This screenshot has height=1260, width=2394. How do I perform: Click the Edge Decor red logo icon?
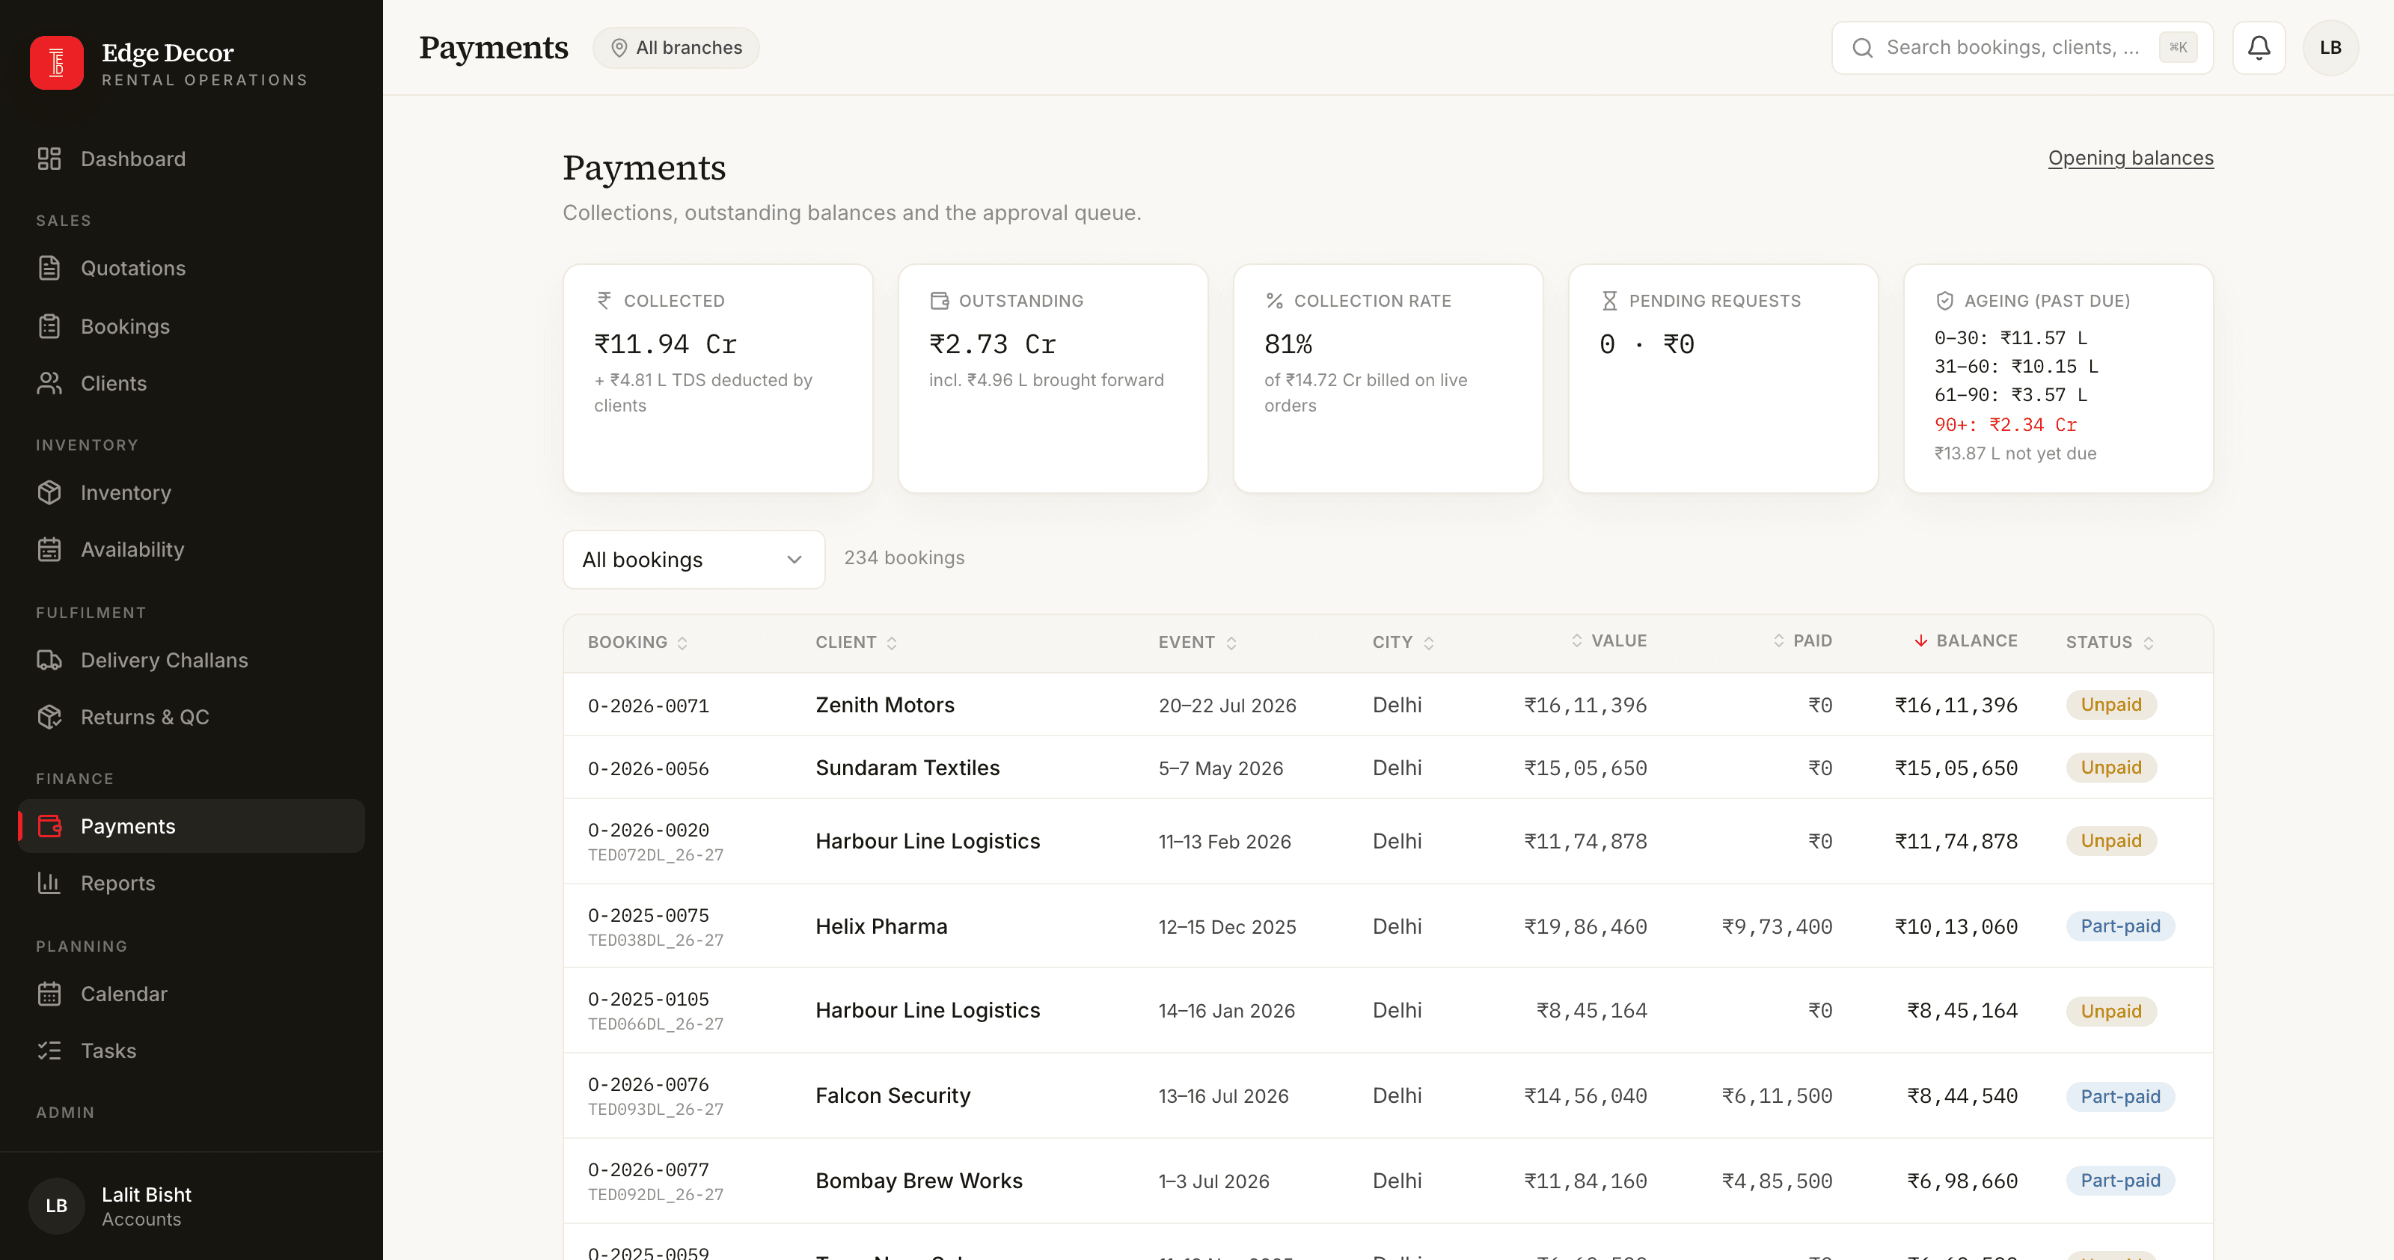click(57, 63)
